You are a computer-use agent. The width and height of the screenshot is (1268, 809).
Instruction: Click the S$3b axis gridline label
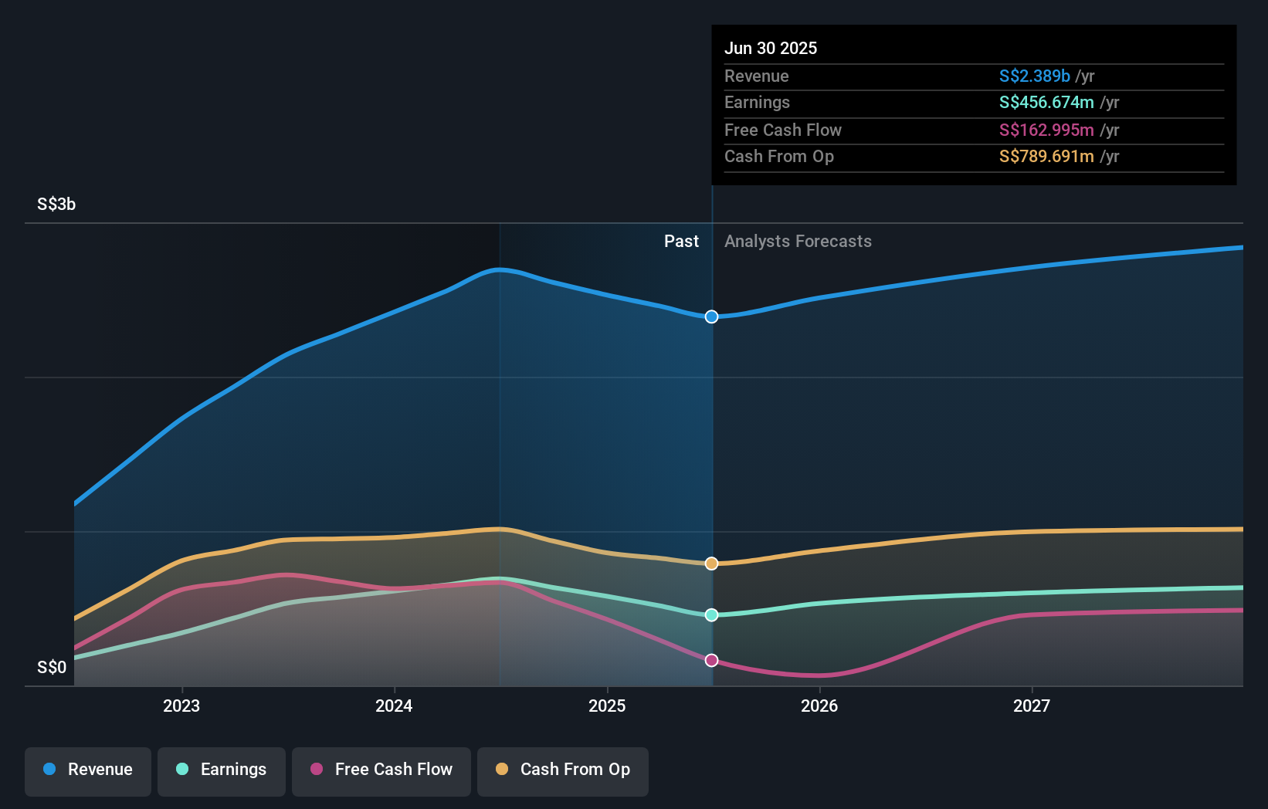pyautogui.click(x=55, y=205)
